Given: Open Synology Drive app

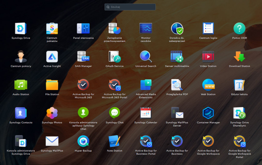Looking at the screenshot, I should [21, 29].
